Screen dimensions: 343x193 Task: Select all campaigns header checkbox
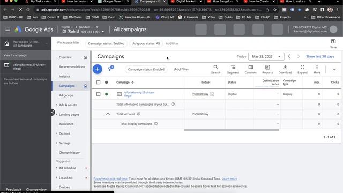[99, 82]
